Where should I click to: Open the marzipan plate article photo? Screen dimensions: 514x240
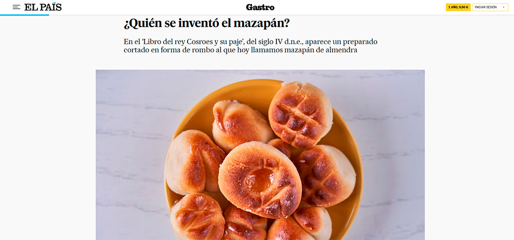pos(260,155)
